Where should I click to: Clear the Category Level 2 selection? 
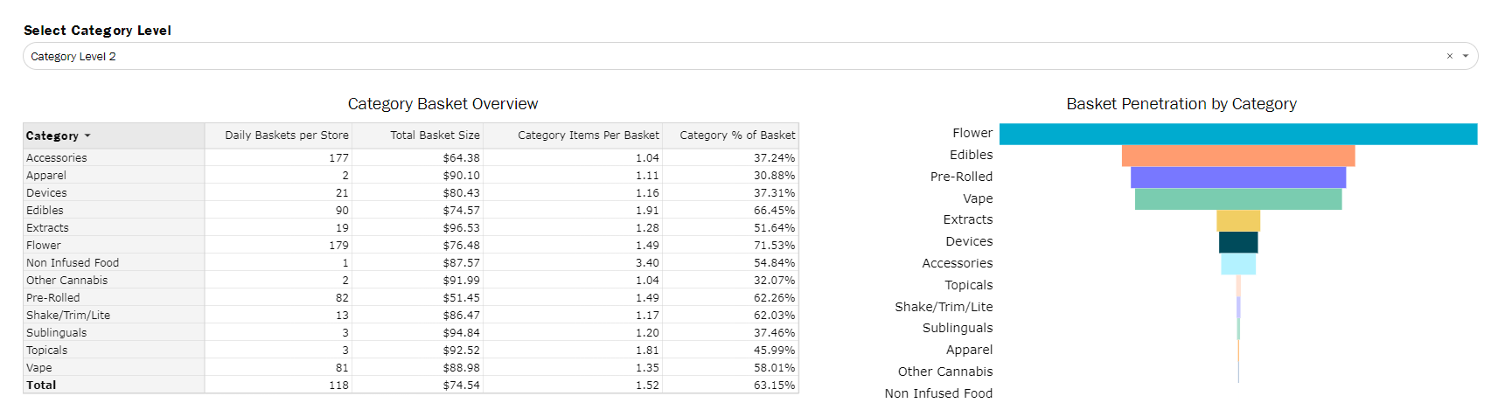pyautogui.click(x=1449, y=56)
